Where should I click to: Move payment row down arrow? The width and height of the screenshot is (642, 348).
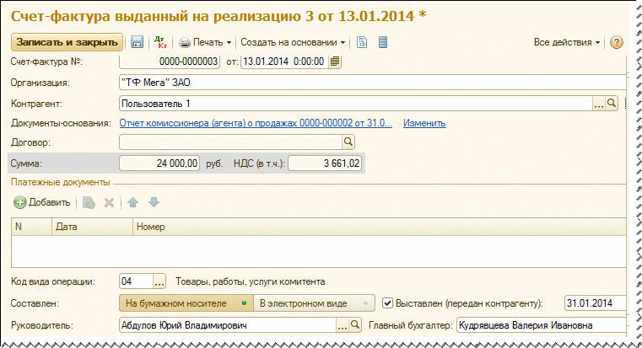pos(154,202)
